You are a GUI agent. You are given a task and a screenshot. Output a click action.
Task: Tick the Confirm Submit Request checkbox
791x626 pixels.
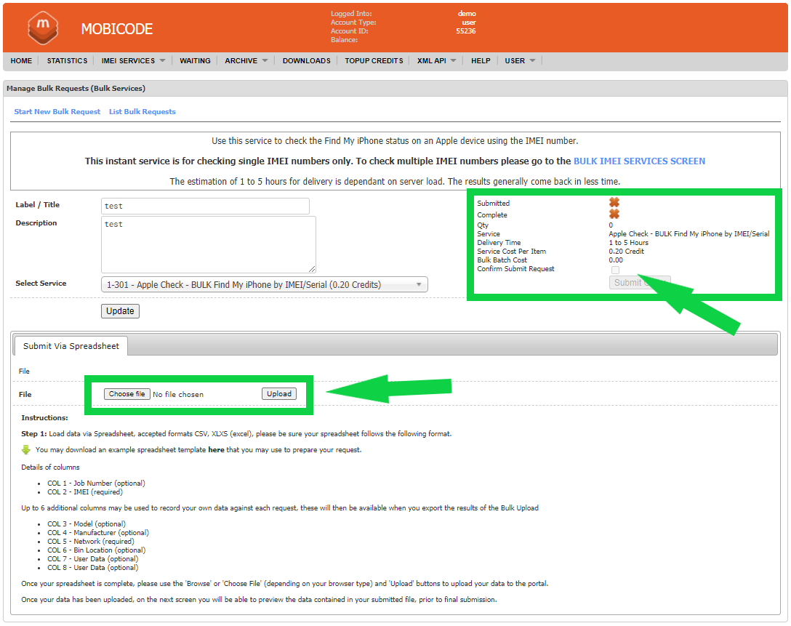(x=615, y=270)
